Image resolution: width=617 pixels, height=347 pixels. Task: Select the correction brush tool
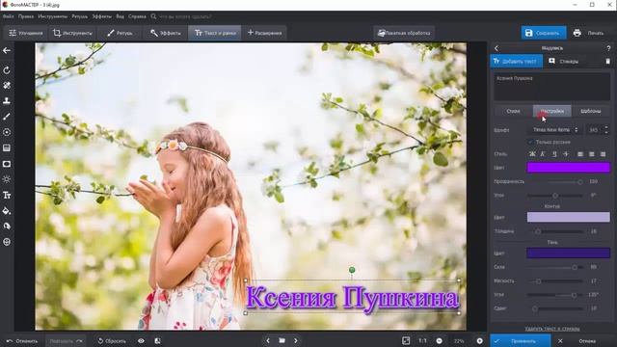point(7,117)
